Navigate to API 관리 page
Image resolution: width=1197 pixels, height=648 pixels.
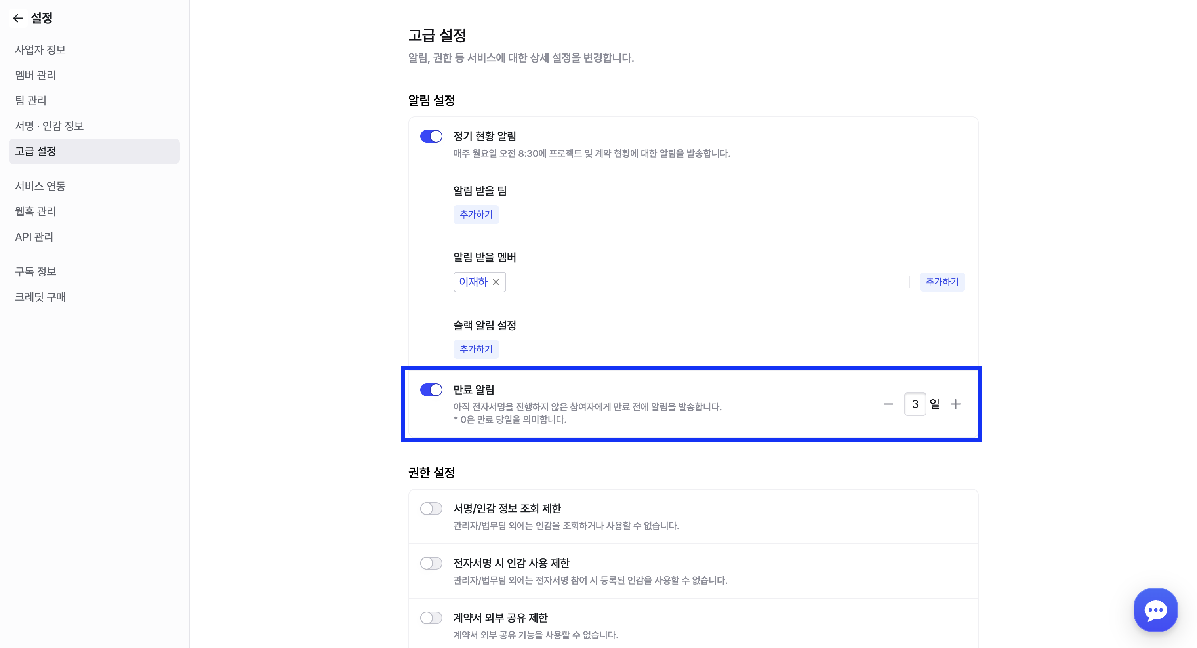click(x=34, y=237)
